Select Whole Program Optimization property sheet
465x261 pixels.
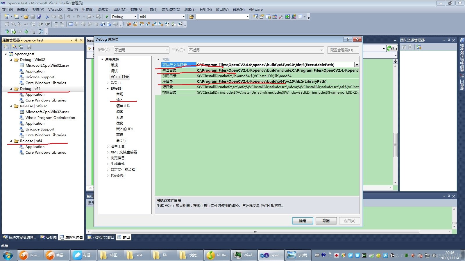click(x=50, y=118)
